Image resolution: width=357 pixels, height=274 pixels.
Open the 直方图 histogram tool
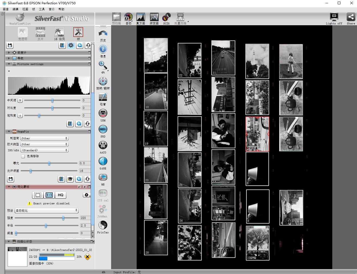point(140,18)
